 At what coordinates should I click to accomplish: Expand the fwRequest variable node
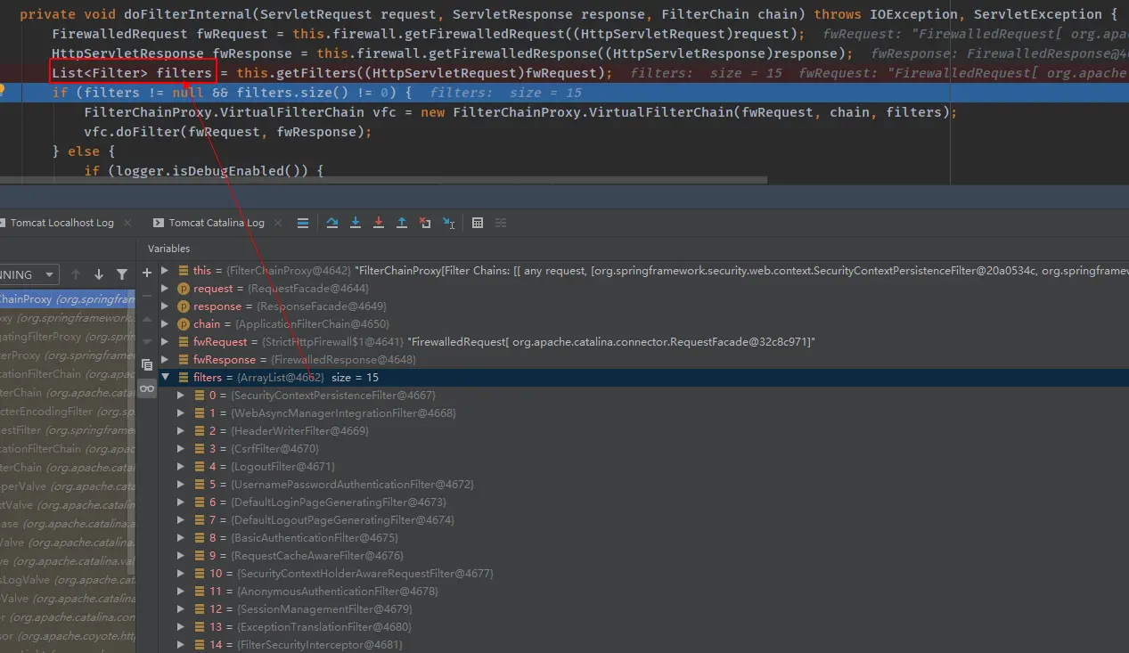point(164,341)
